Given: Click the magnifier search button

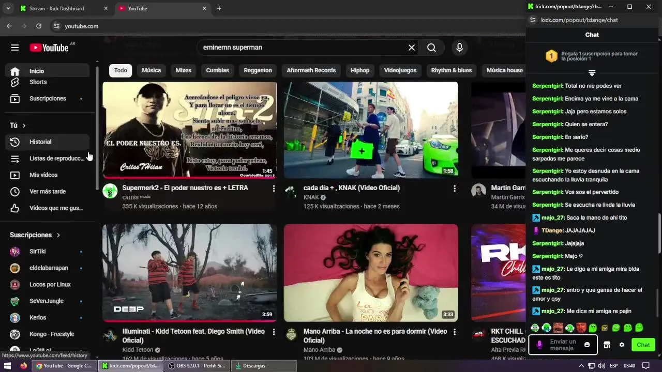Looking at the screenshot, I should click(x=431, y=48).
